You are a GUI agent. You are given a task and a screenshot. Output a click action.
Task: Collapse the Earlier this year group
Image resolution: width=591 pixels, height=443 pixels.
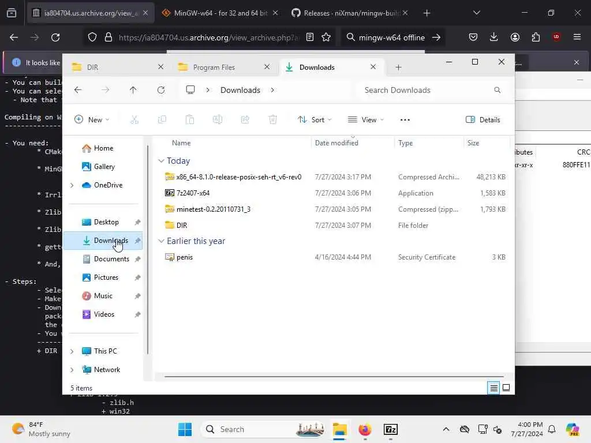pyautogui.click(x=162, y=241)
